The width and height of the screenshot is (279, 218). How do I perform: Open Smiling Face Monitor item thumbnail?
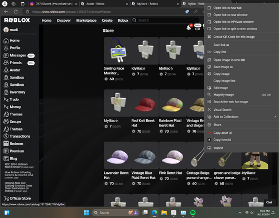click(118, 51)
